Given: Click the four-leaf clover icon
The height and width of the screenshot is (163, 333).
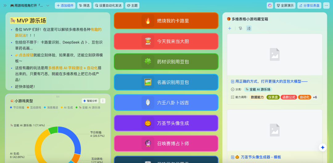Looking at the screenshot, I should coord(148,62).
